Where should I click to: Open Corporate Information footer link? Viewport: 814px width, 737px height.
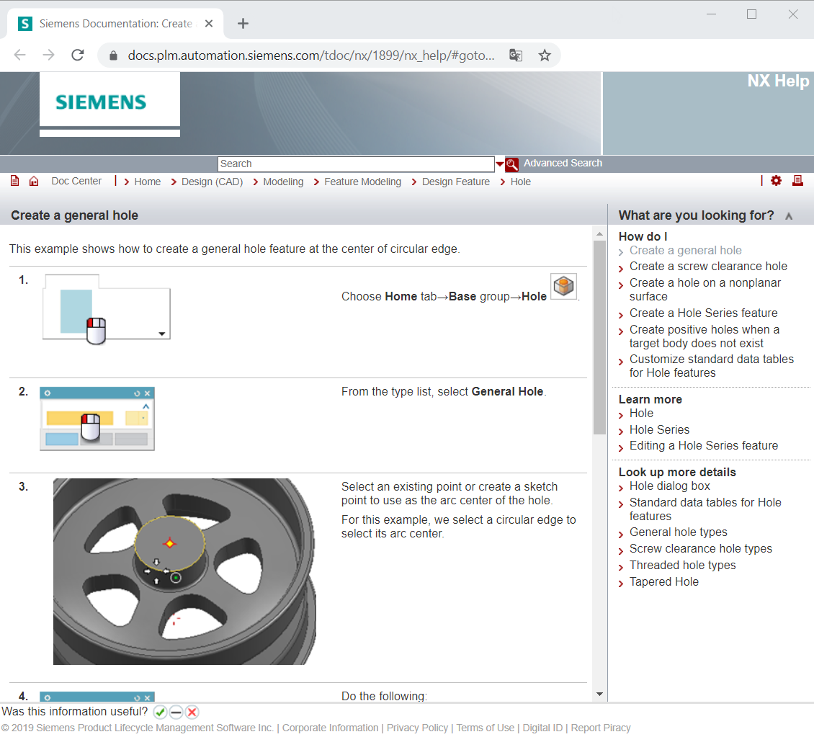tap(330, 728)
